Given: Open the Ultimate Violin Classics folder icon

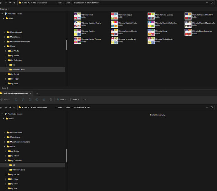Looking at the screenshot, I should [151, 41].
